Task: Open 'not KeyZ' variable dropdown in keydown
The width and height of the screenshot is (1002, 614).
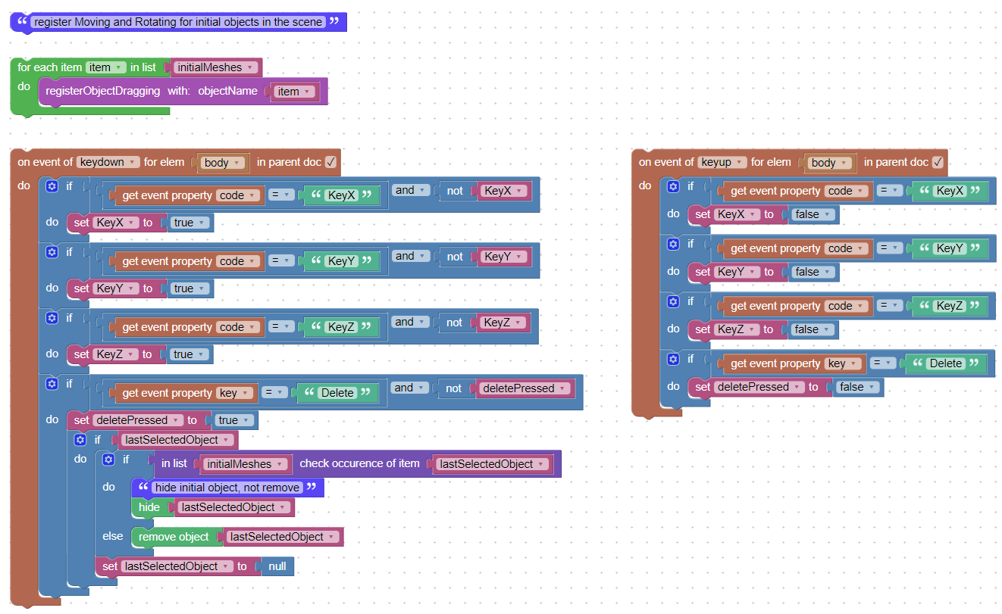Action: tap(503, 323)
